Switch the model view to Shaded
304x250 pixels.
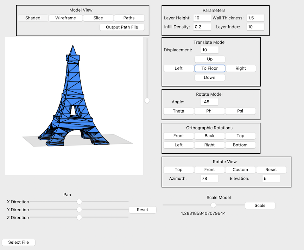33,18
